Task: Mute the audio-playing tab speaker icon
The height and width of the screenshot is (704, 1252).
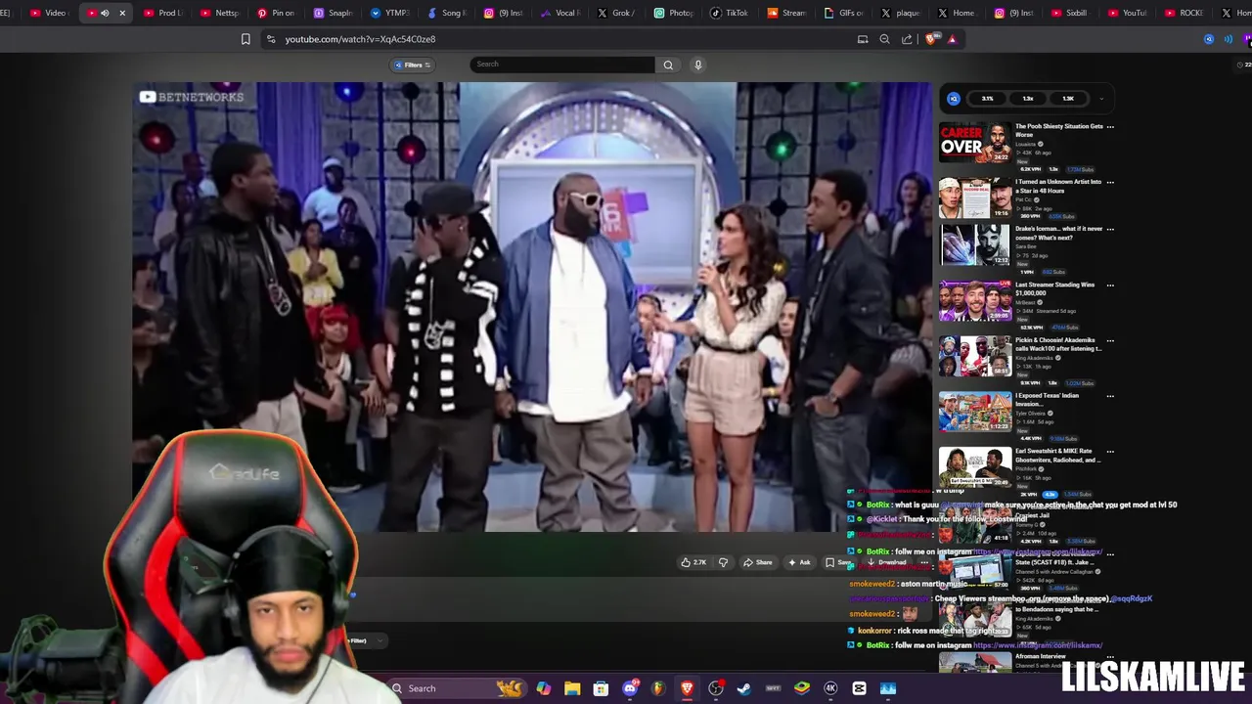Action: 105,13
